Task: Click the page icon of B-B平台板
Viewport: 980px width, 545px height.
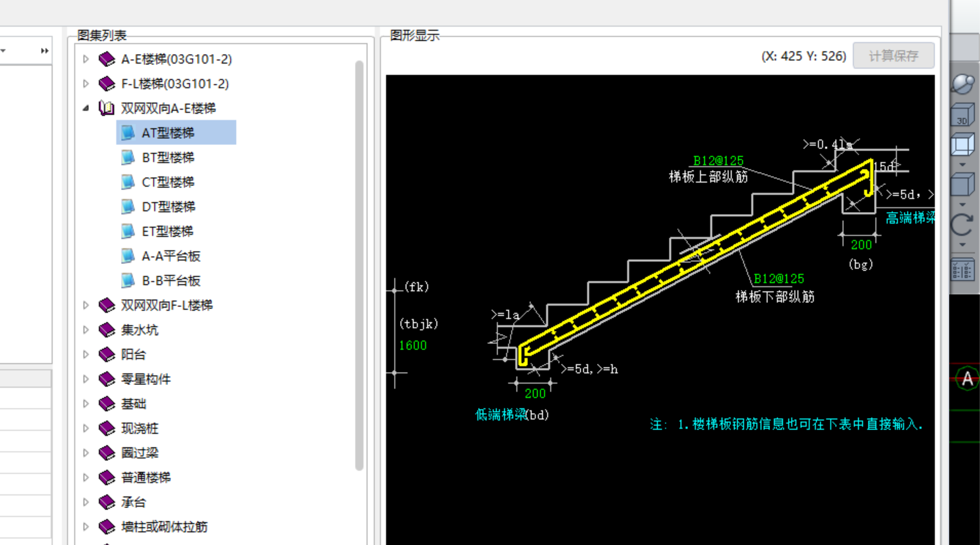Action: point(128,281)
